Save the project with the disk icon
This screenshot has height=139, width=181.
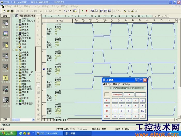pos(12,11)
